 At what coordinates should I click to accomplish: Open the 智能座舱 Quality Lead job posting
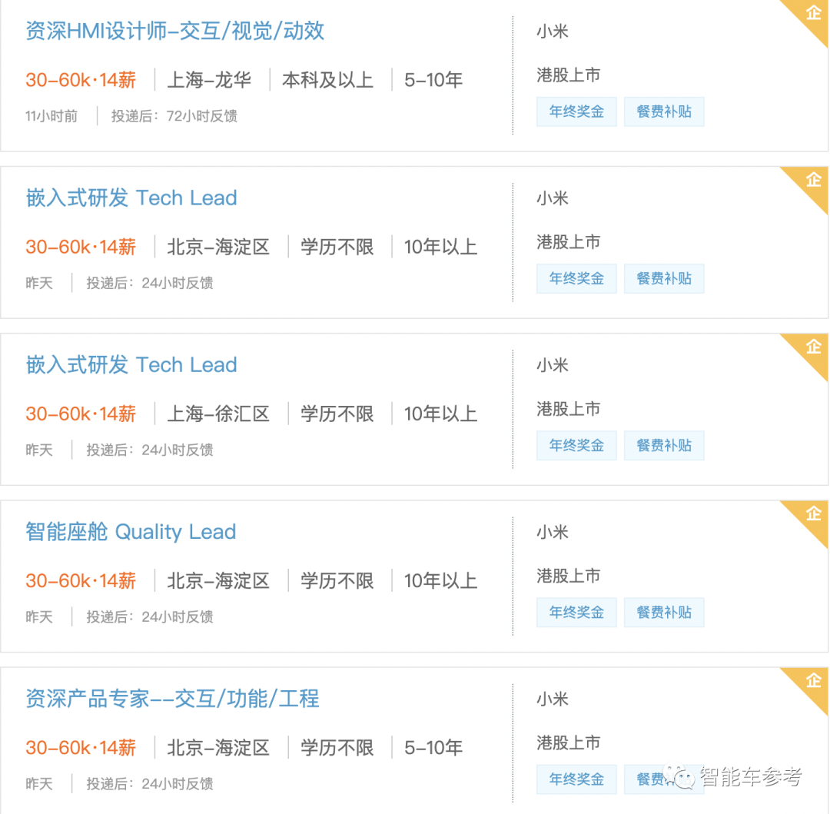(131, 531)
